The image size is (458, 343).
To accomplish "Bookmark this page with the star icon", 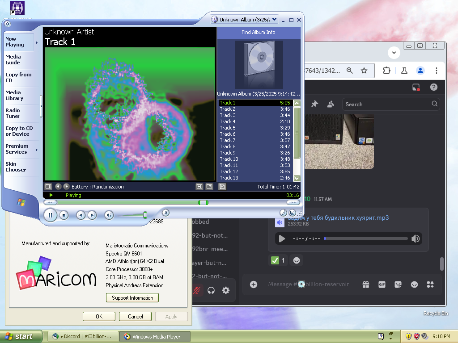I will click(364, 71).
